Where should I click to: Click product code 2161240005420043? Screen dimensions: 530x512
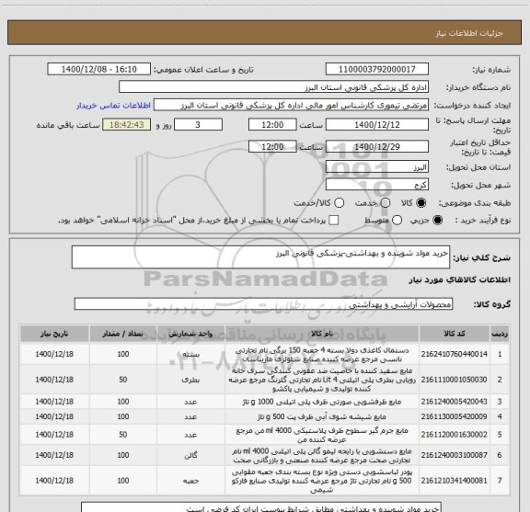click(455, 402)
